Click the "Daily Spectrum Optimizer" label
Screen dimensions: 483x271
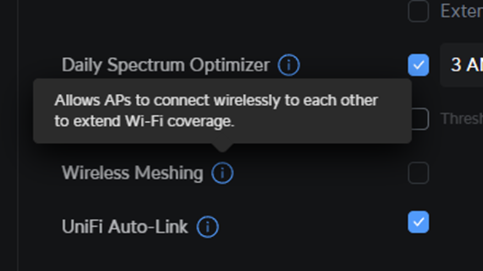[165, 65]
